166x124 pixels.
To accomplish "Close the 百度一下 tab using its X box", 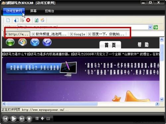I will (x=89, y=34).
